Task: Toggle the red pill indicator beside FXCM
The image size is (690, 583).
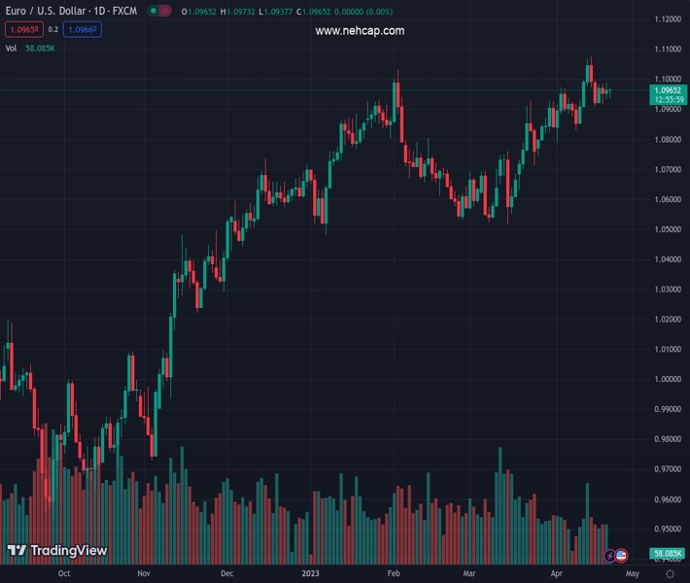Action: pyautogui.click(x=166, y=11)
